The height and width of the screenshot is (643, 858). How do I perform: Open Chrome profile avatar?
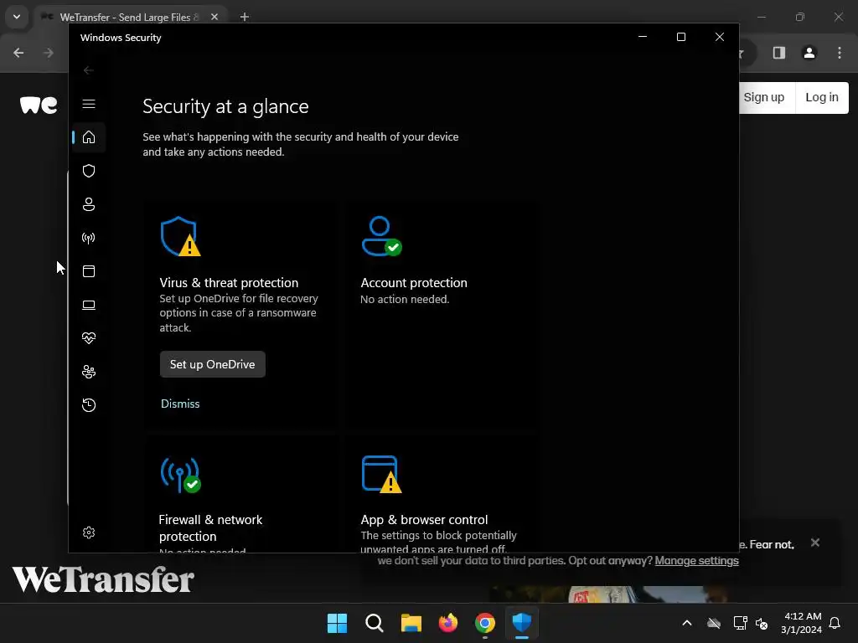pos(809,53)
